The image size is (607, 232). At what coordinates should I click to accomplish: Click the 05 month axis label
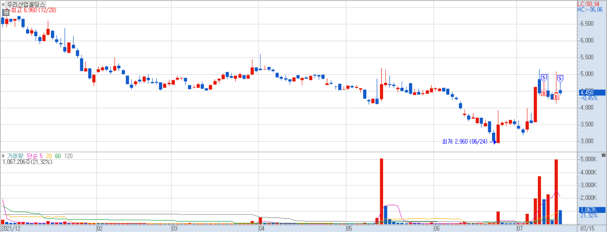[x=349, y=229]
